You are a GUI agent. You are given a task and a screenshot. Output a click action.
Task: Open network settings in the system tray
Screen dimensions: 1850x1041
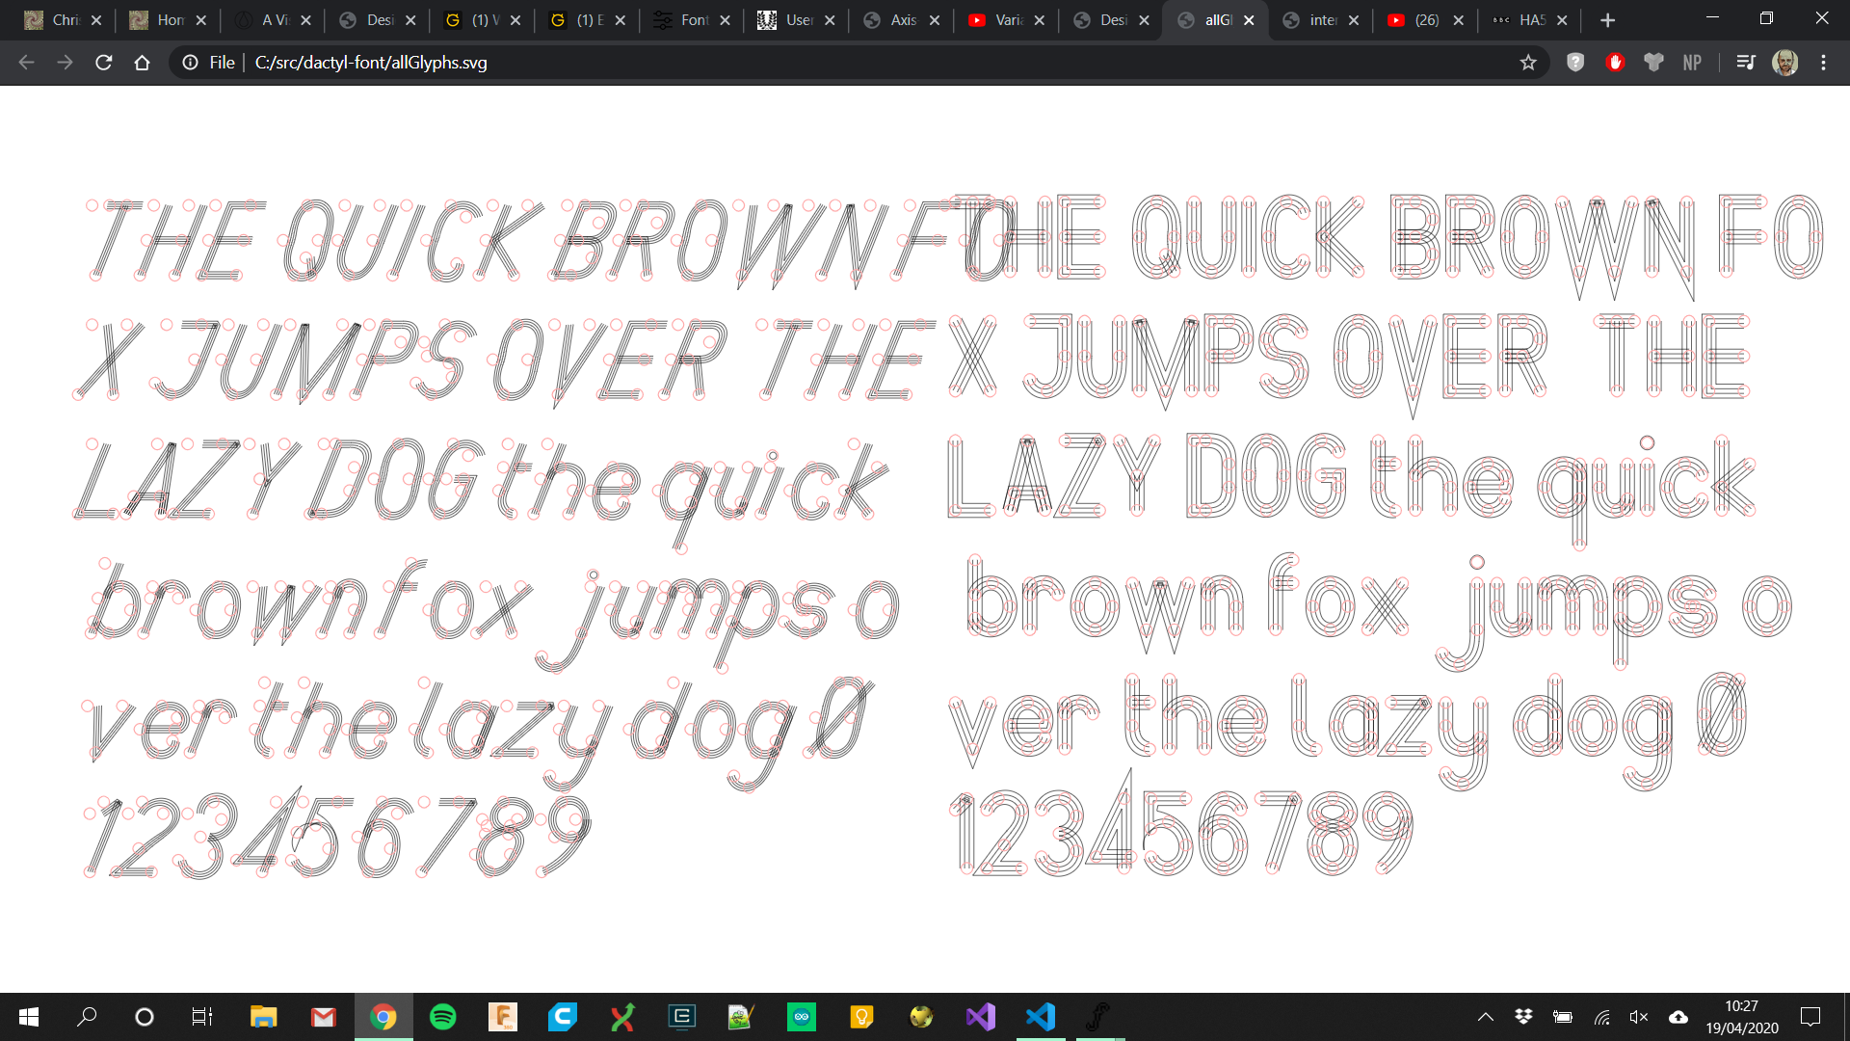(1601, 1017)
